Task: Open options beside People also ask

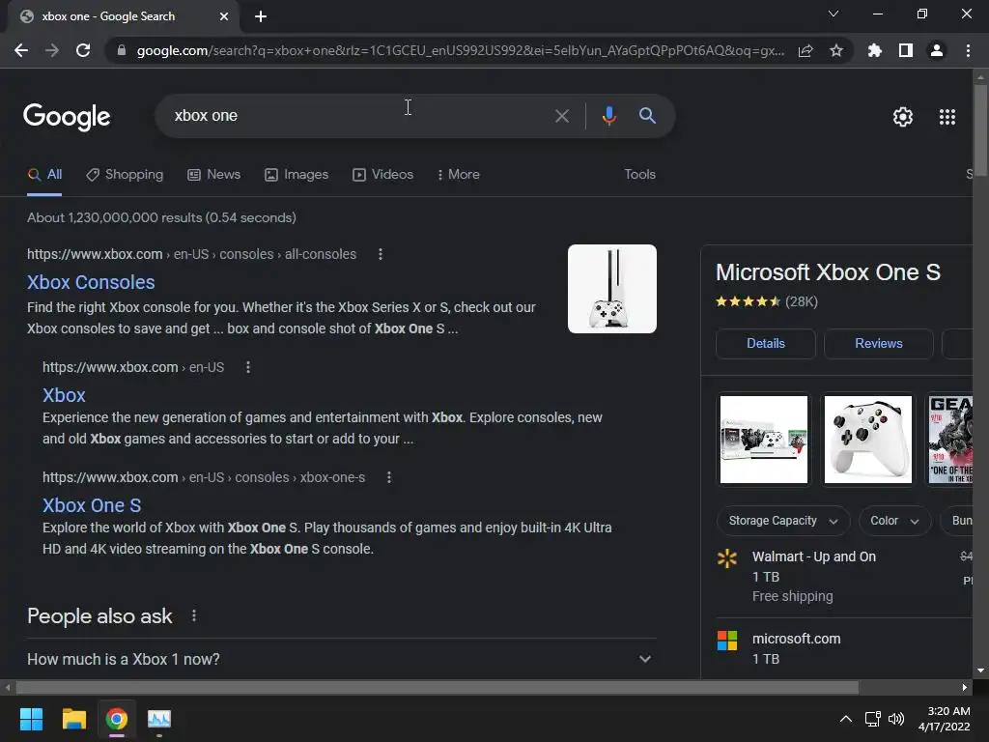Action: point(193,615)
